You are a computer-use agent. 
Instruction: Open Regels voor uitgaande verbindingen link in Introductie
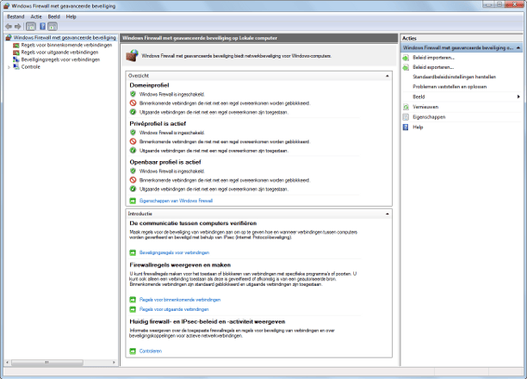(174, 309)
